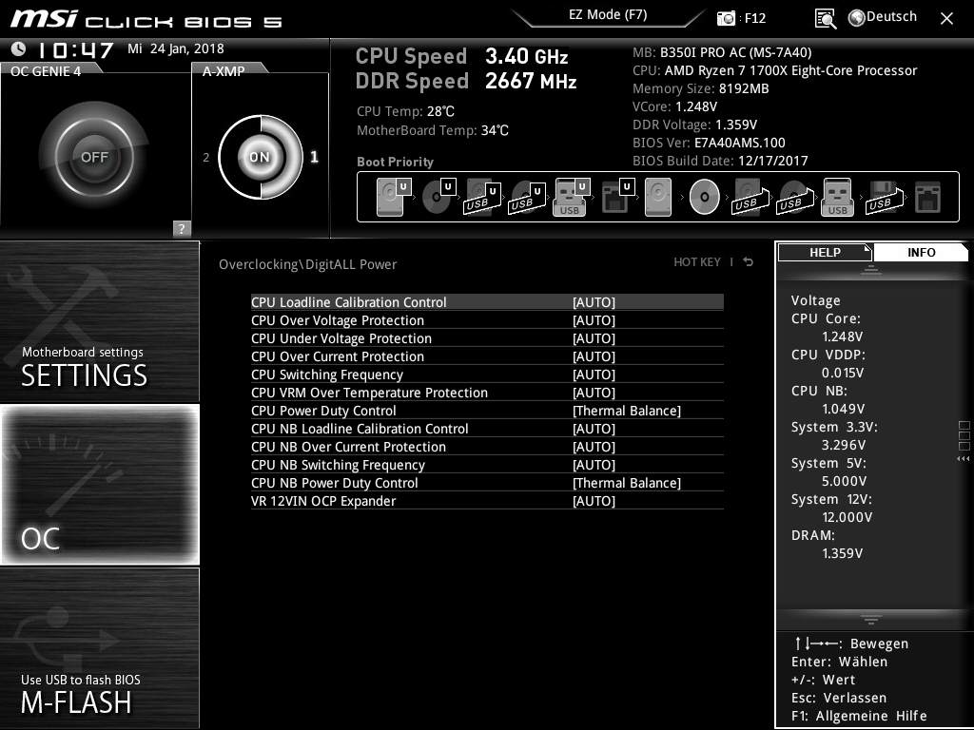
Task: Click the Memory Size 8192MB text
Action: click(701, 88)
